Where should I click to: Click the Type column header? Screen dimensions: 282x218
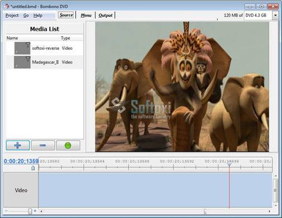point(65,38)
